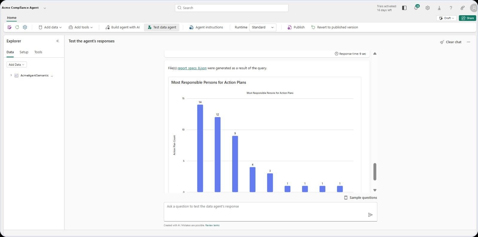The image size is (478, 237).
Task: Select AcmeAgentSemantic data source item
Action: (x=34, y=76)
